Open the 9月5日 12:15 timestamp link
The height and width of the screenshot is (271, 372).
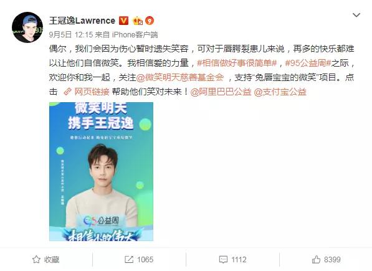(71, 35)
